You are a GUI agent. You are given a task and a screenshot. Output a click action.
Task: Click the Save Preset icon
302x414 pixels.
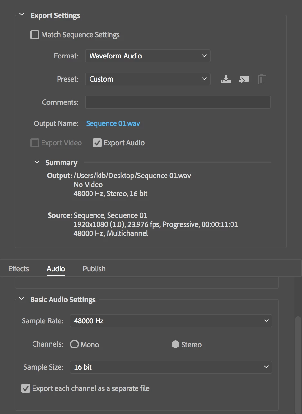tap(226, 79)
